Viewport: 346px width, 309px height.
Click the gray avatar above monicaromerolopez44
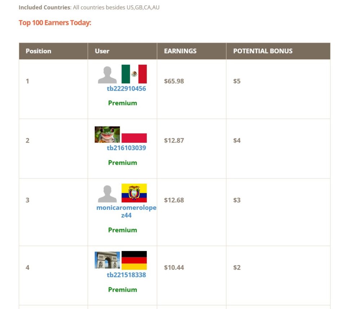pos(107,194)
